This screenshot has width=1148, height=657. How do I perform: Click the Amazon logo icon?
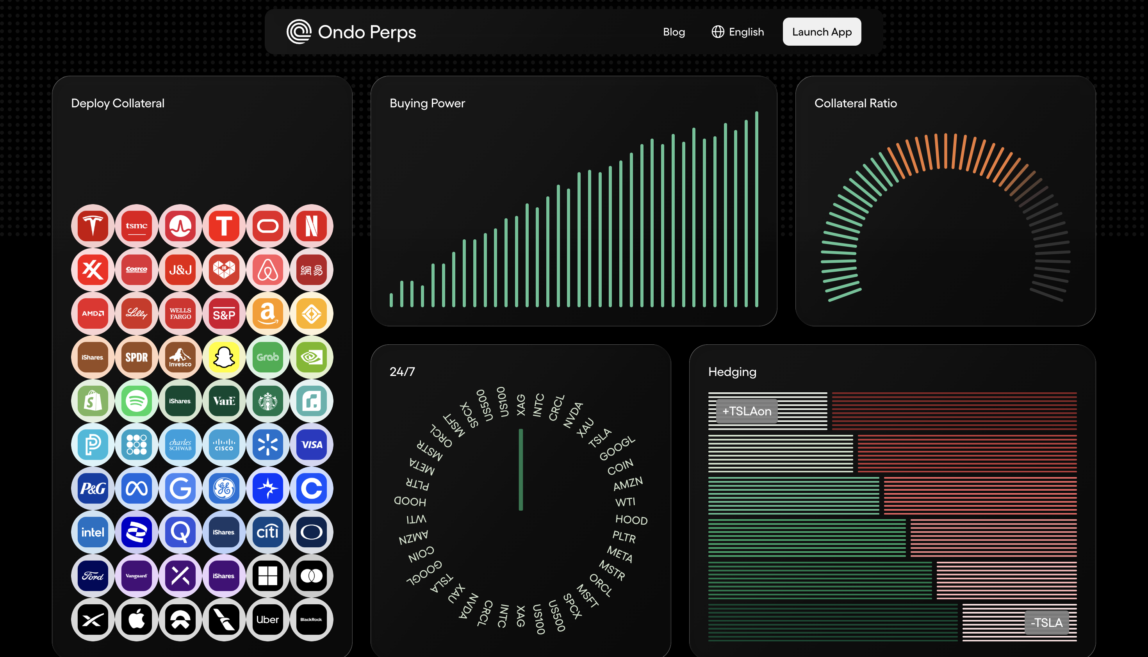[x=267, y=313]
